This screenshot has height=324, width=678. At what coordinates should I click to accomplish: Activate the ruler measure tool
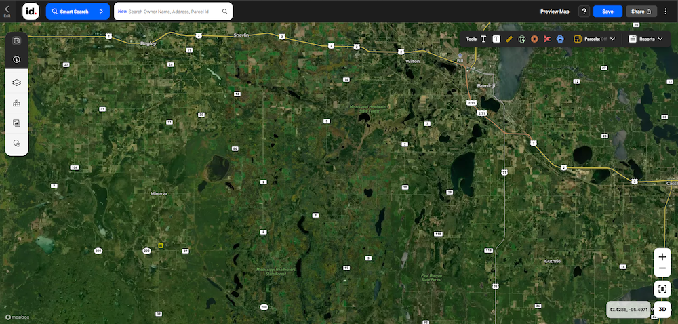click(x=509, y=39)
